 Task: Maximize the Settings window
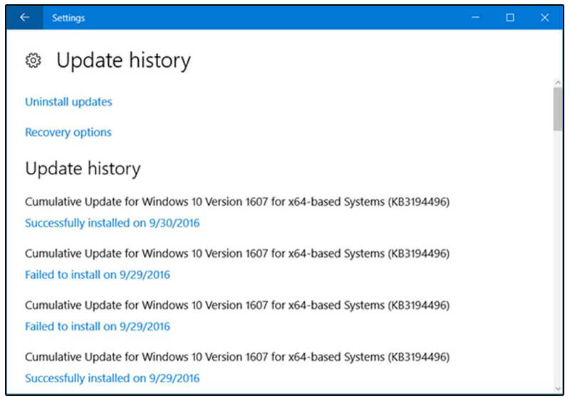pos(510,17)
